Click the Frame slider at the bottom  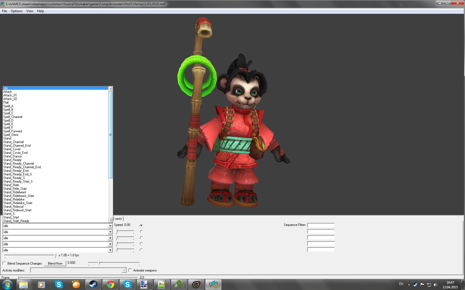tap(78, 277)
